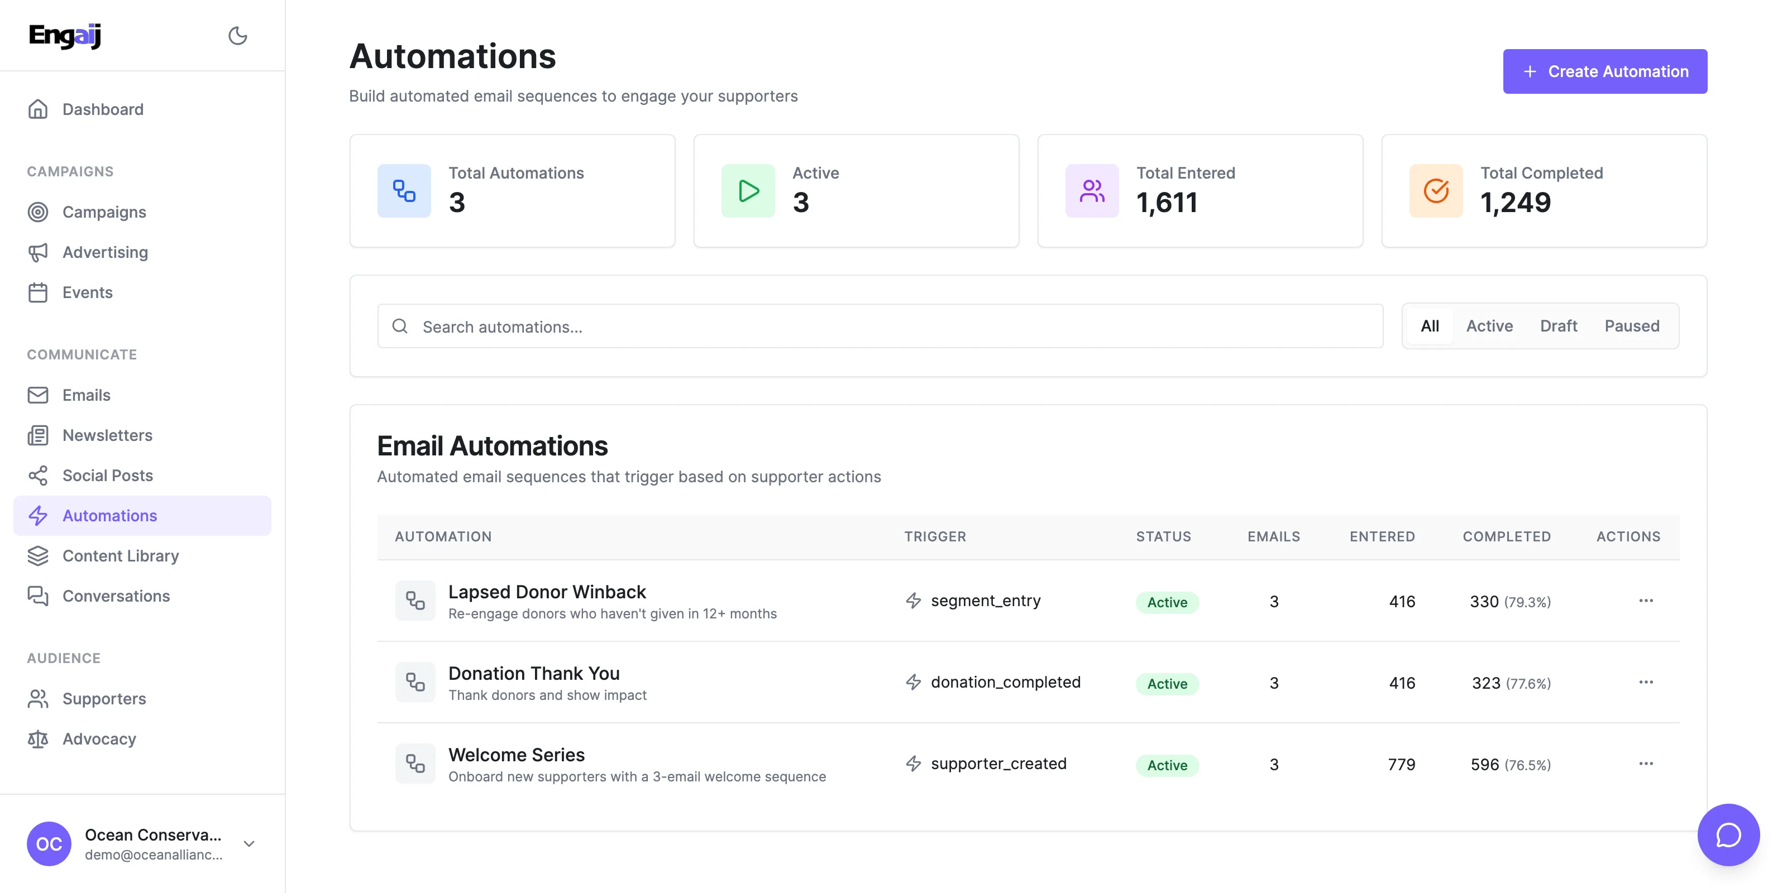The height and width of the screenshot is (893, 1787).
Task: Filter automations by Active status
Action: tap(1489, 326)
